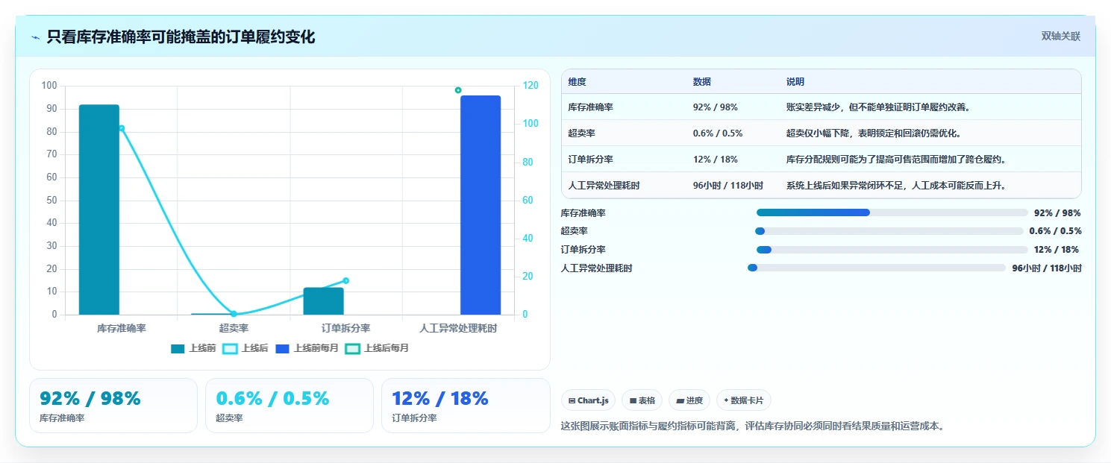Click the cyan line point above 库存准确率 bar
1111x463 pixels.
[x=122, y=128]
